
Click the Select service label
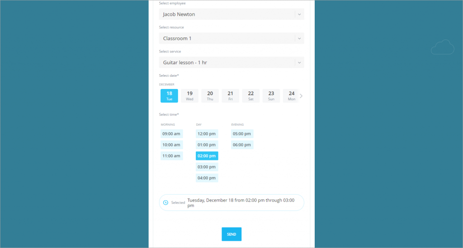click(x=170, y=51)
